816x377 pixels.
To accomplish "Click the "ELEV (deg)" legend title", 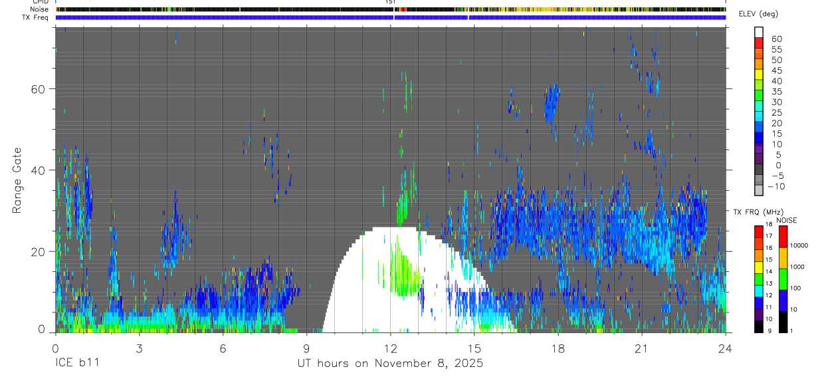I will click(758, 14).
